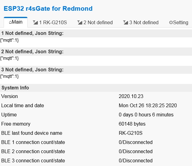The width and height of the screenshot is (192, 166).
Task: Click the signal icon beside 2 Not defined
Action: 80,23
